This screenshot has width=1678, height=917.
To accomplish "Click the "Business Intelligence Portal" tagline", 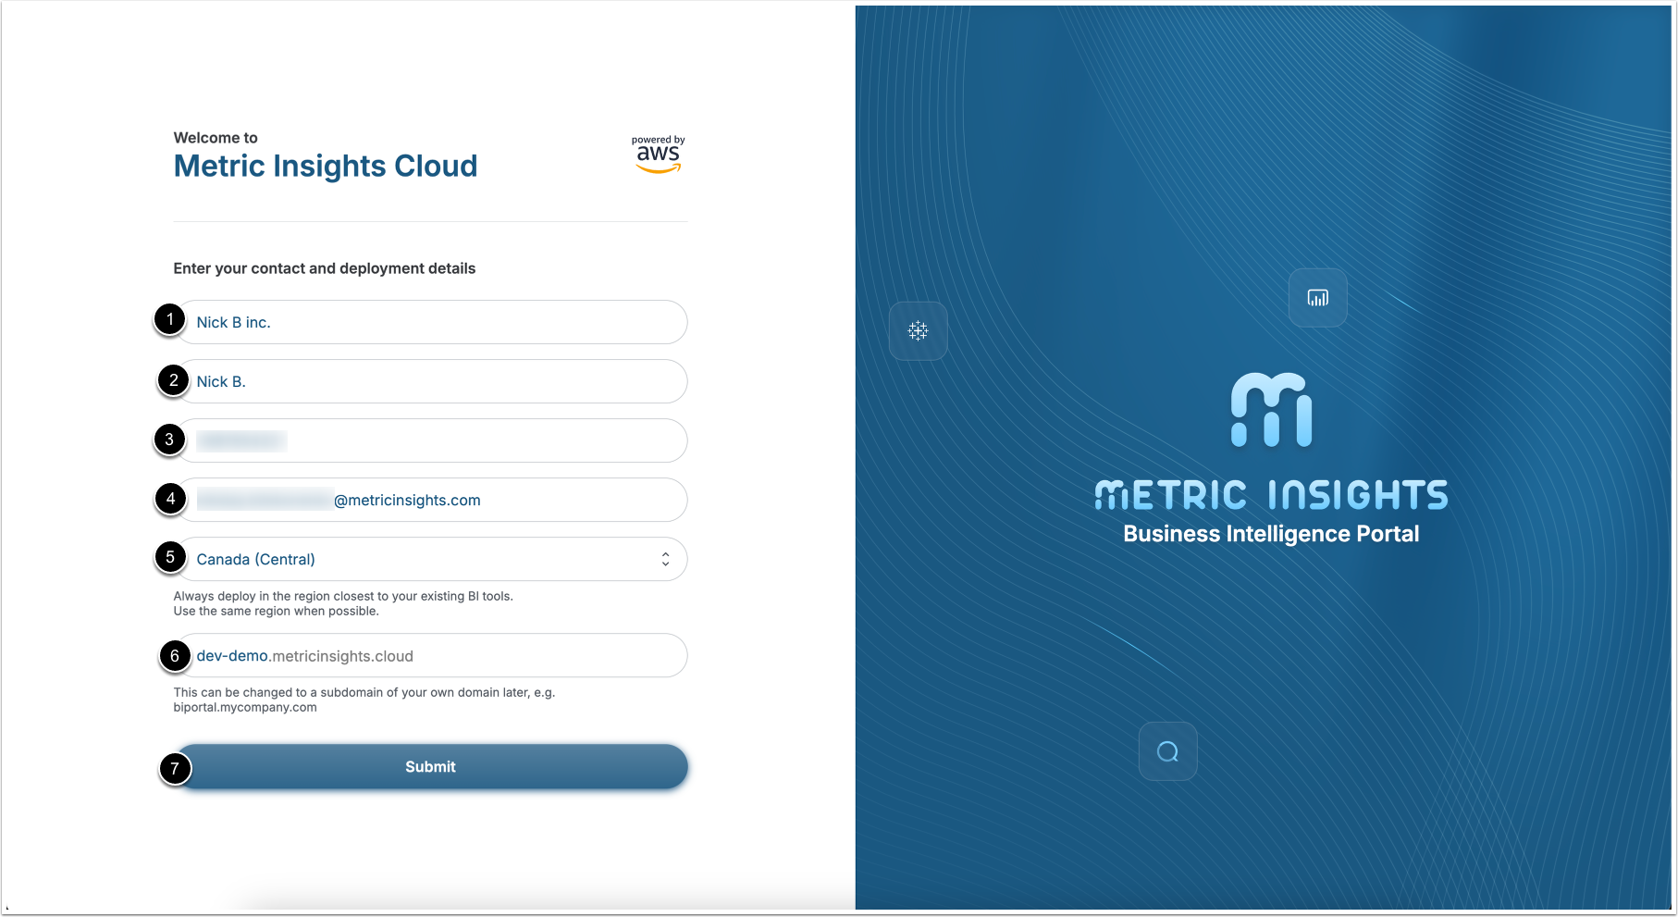I will tap(1271, 534).
